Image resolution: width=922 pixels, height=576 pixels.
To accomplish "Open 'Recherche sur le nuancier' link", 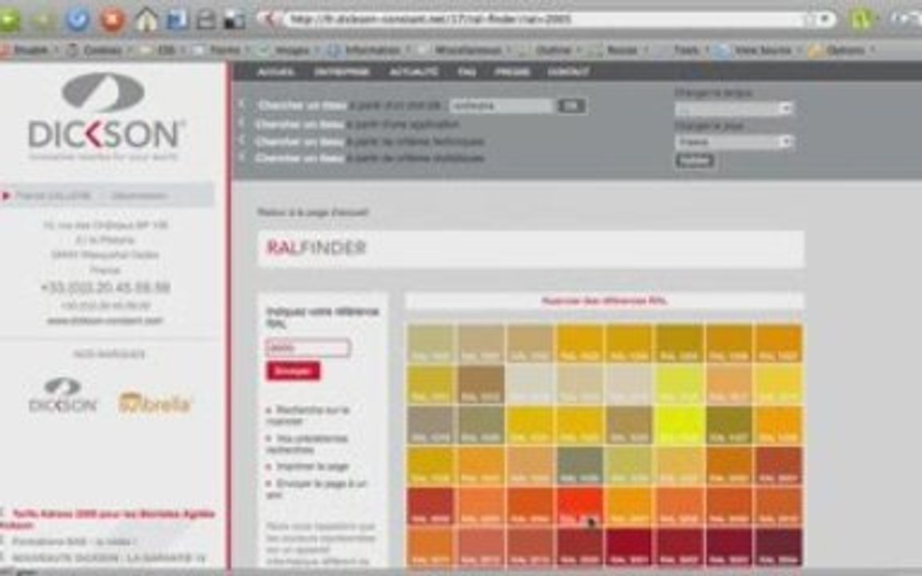I will pos(308,415).
